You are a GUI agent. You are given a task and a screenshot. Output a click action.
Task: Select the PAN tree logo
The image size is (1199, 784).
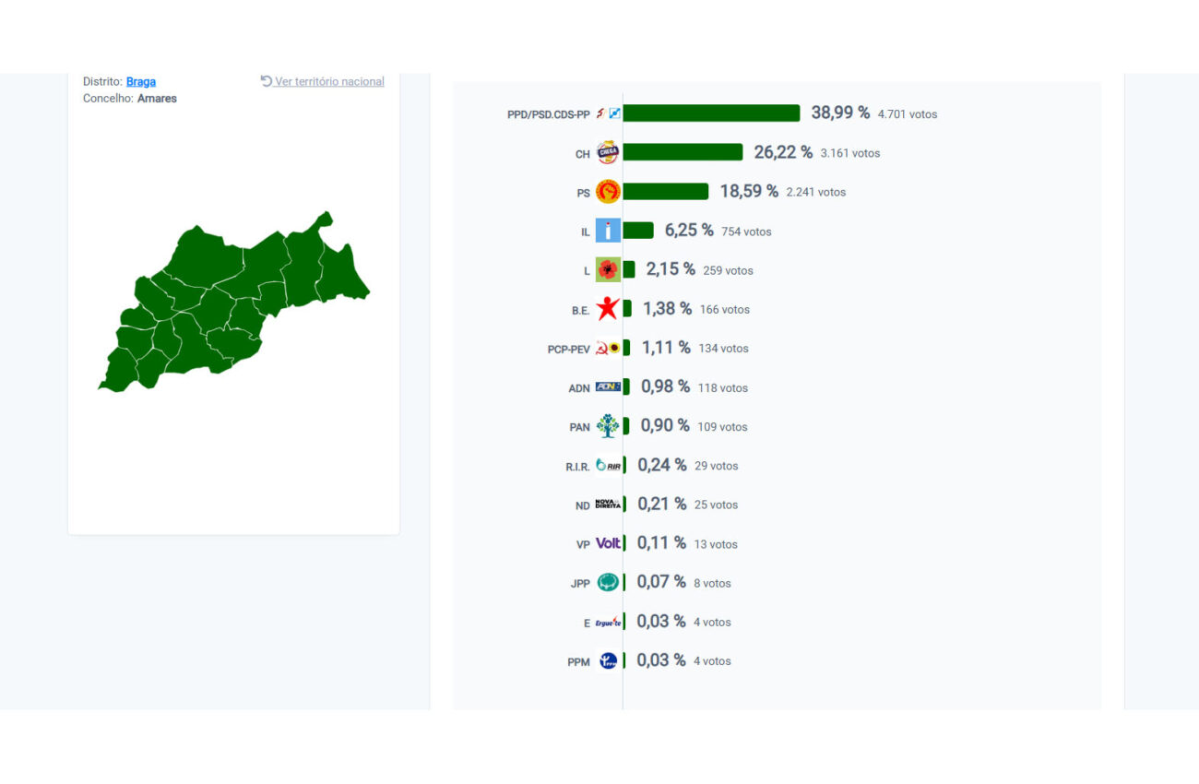[608, 426]
